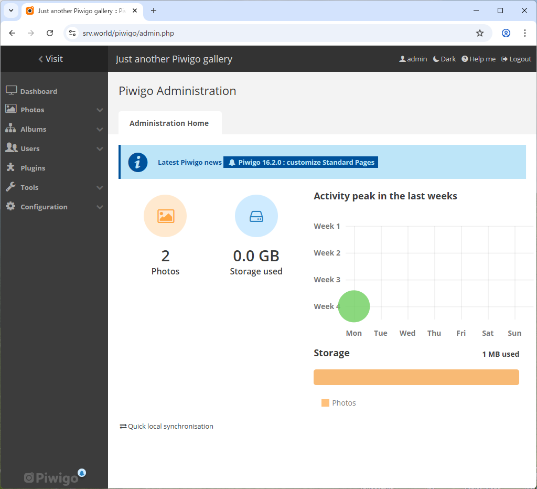Open the browser menu via three-dot icon

[x=525, y=33]
